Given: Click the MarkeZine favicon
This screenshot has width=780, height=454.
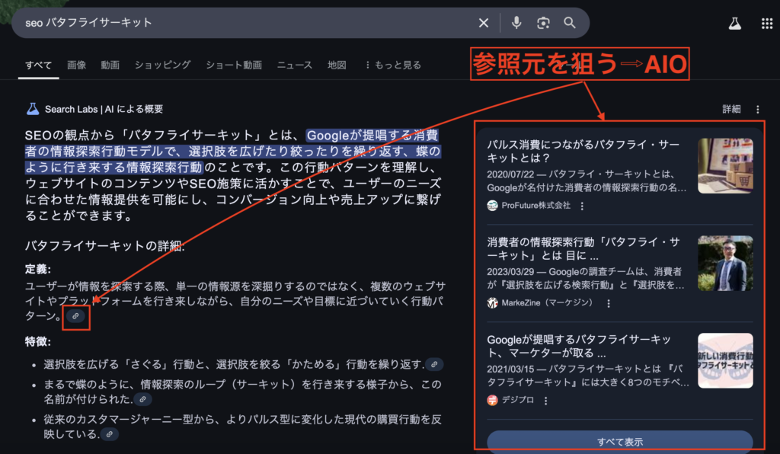Looking at the screenshot, I should pyautogui.click(x=493, y=303).
